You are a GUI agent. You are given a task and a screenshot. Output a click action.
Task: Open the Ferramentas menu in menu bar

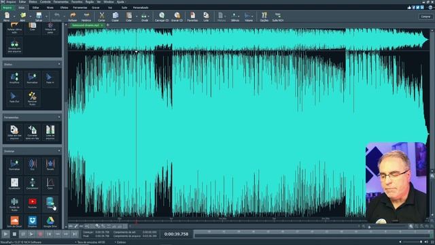click(61, 2)
